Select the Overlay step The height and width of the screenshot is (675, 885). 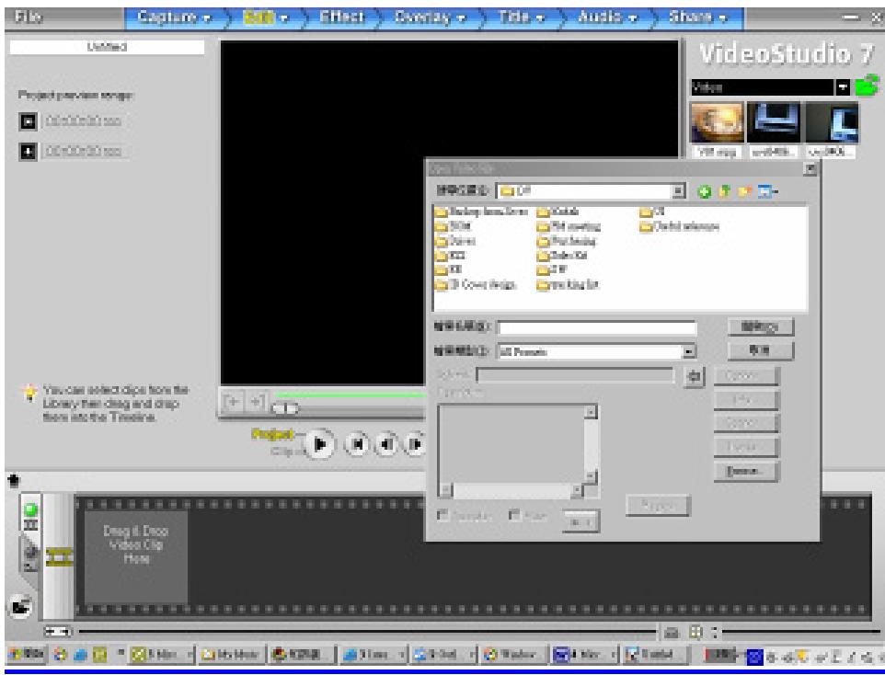click(429, 18)
